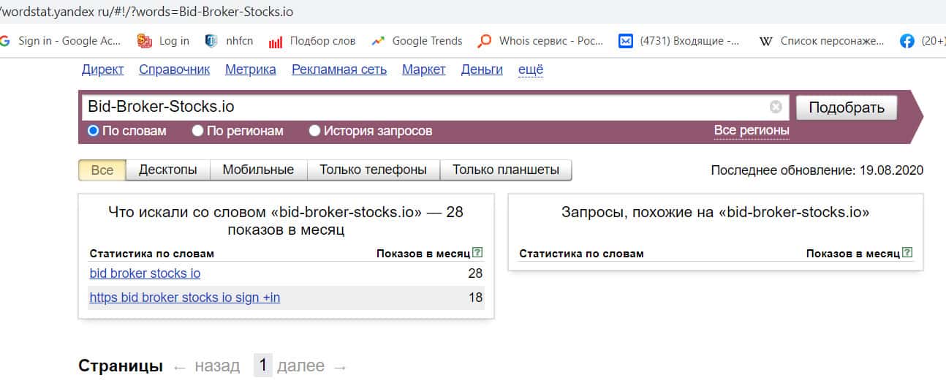Open the Log in bookmark icon
The image size is (946, 386).
(145, 41)
